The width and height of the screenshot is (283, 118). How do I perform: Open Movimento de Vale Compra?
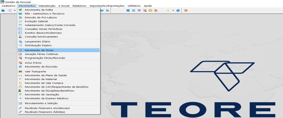[x=58, y=83]
